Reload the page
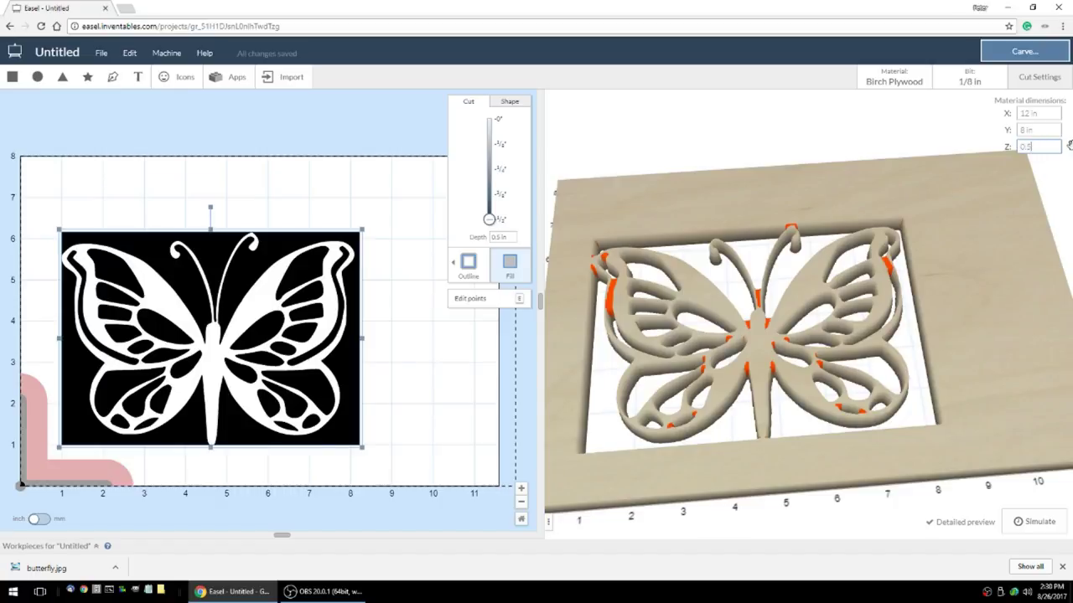This screenshot has height=603, width=1073. 41,26
